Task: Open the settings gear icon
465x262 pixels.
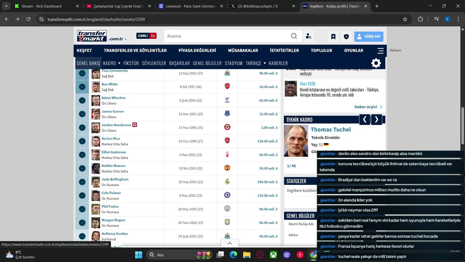Action: (x=376, y=63)
